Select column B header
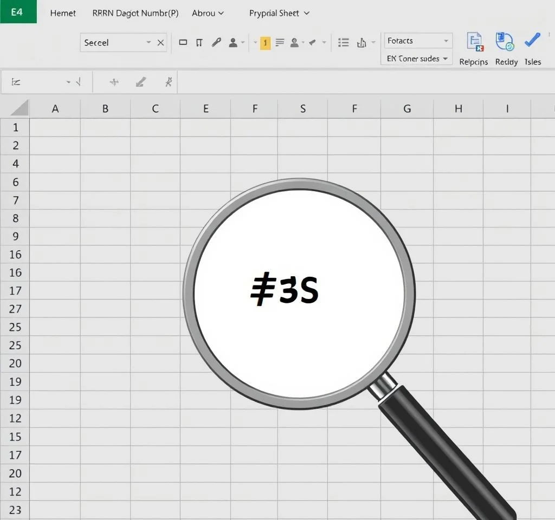This screenshot has width=555, height=520. [x=106, y=108]
